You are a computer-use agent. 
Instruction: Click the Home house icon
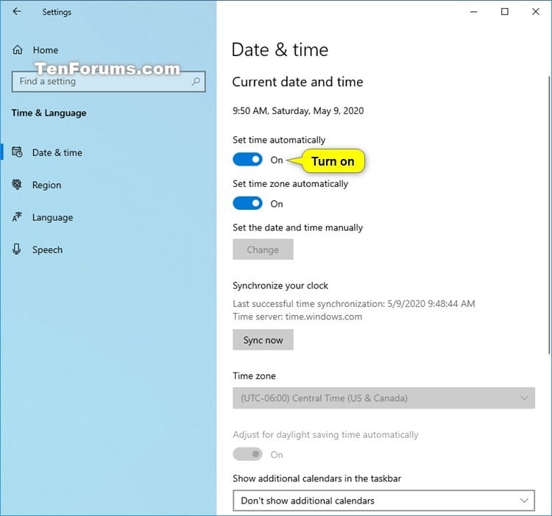[x=18, y=50]
